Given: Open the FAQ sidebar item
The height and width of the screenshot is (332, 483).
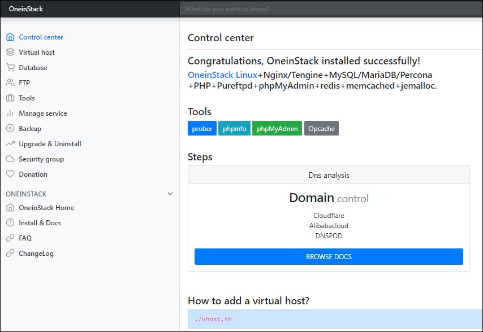Looking at the screenshot, I should pos(25,238).
